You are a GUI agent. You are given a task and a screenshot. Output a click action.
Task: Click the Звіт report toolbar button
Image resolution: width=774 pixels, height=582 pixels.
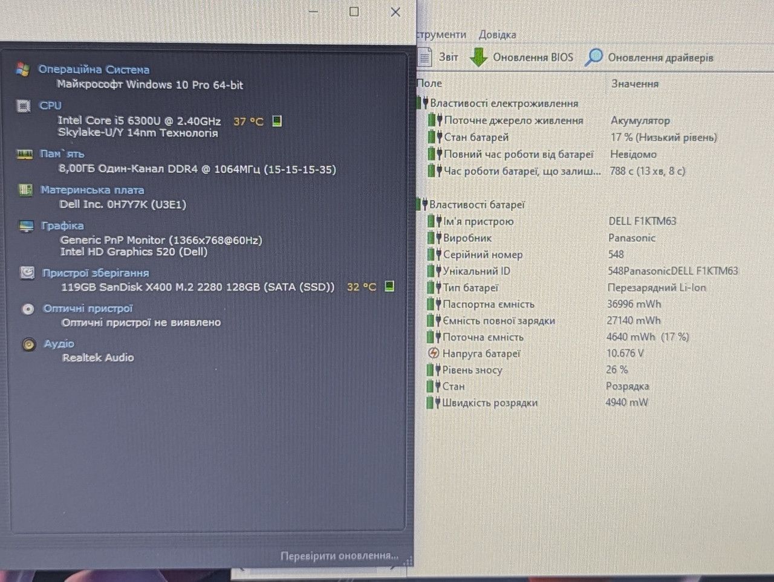[438, 57]
